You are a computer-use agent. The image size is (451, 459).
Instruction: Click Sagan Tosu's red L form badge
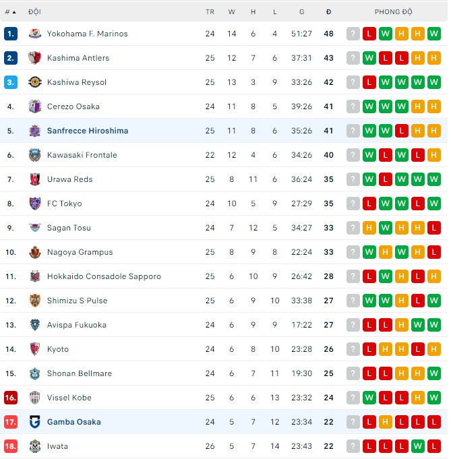coord(434,228)
